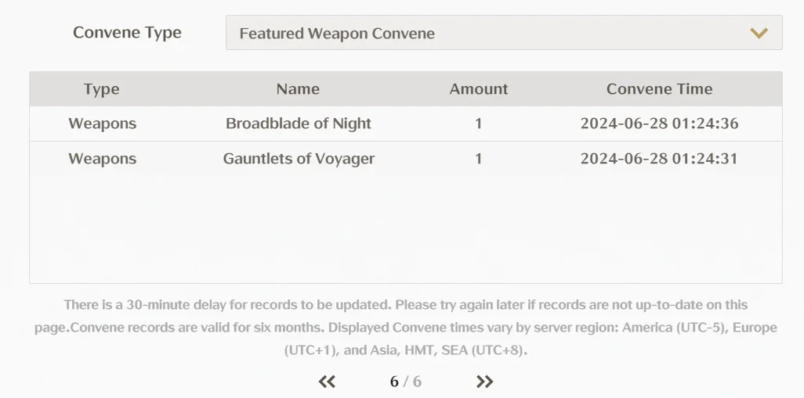Click the Convene Type label
The width and height of the screenshot is (804, 398).
(127, 32)
